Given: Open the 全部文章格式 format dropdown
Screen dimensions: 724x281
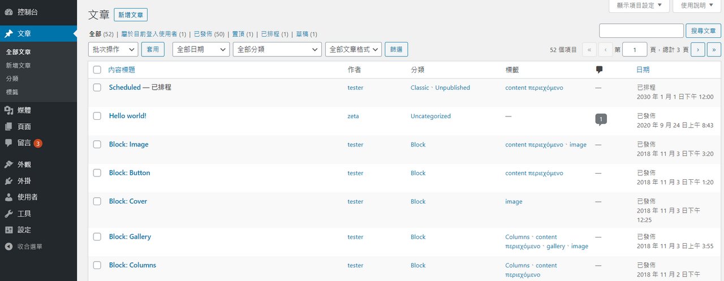Looking at the screenshot, I should (x=354, y=49).
